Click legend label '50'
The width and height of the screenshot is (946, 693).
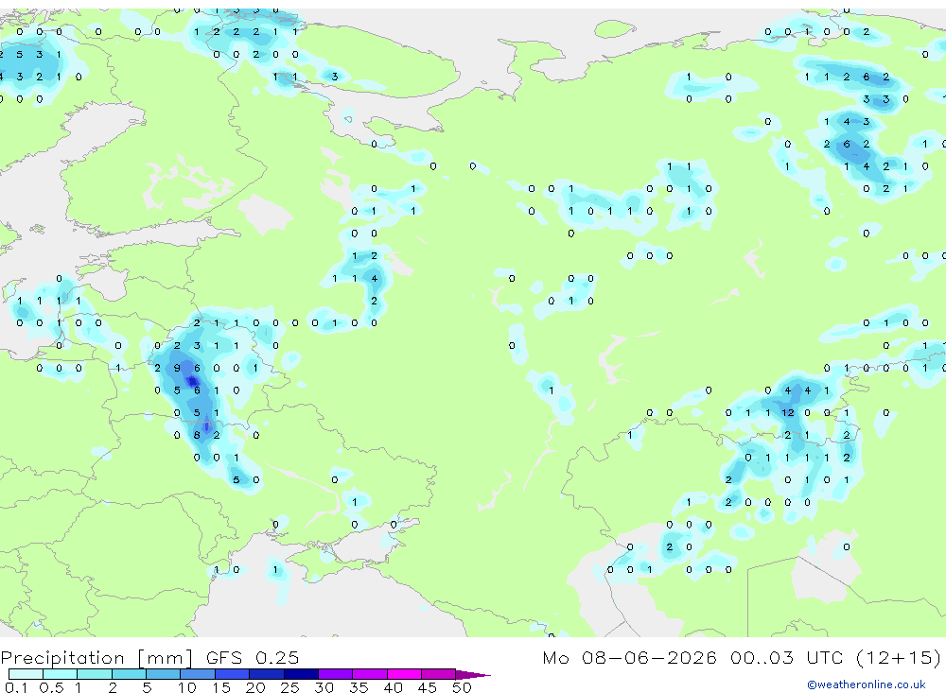tap(462, 687)
